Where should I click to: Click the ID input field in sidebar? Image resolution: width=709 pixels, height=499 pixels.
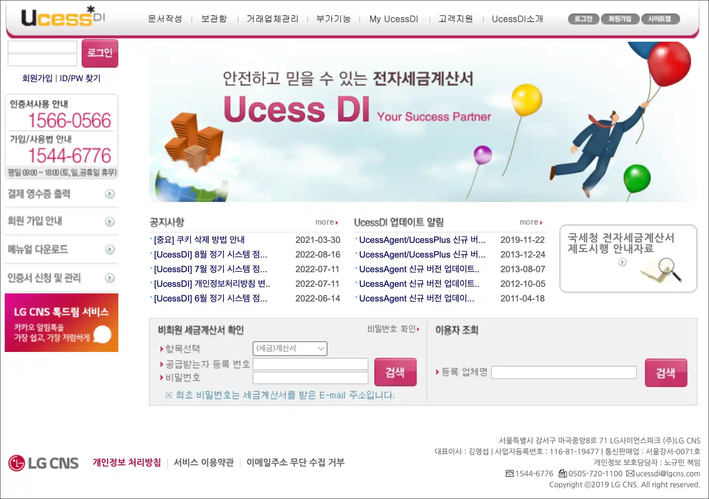pos(42,47)
